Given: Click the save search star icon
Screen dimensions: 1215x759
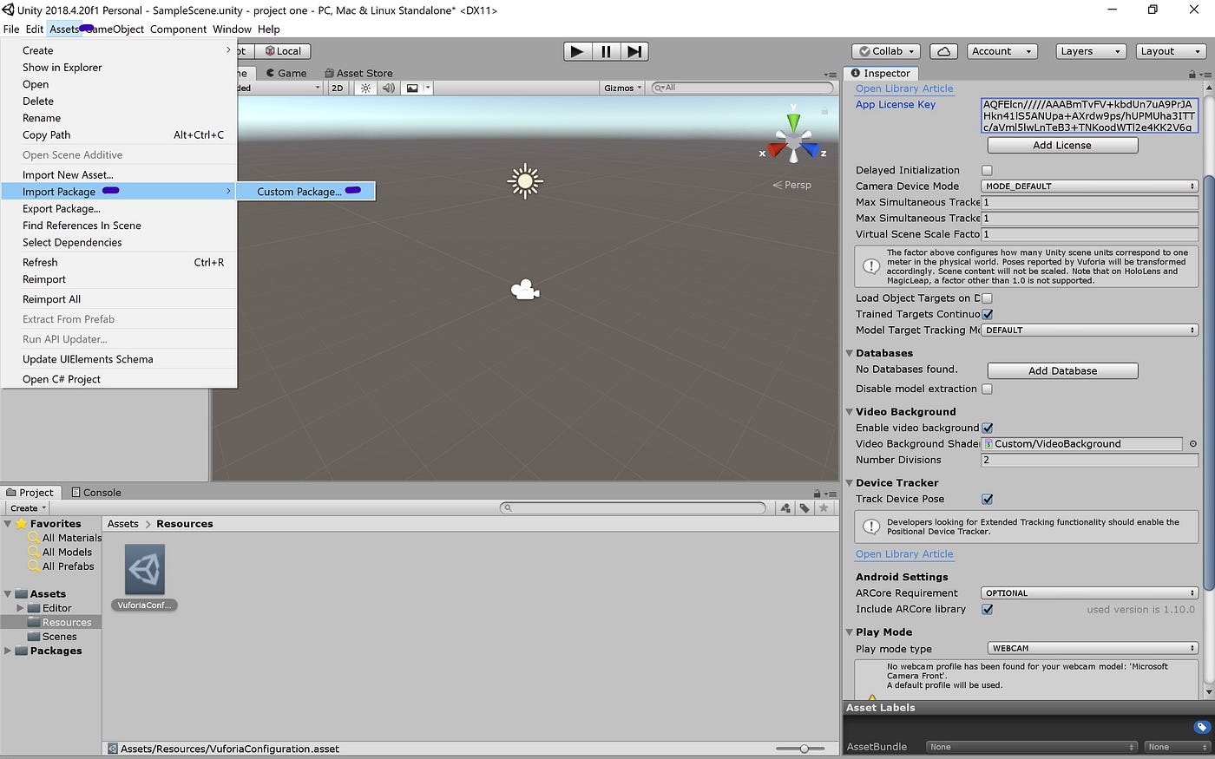Looking at the screenshot, I should pyautogui.click(x=823, y=507).
